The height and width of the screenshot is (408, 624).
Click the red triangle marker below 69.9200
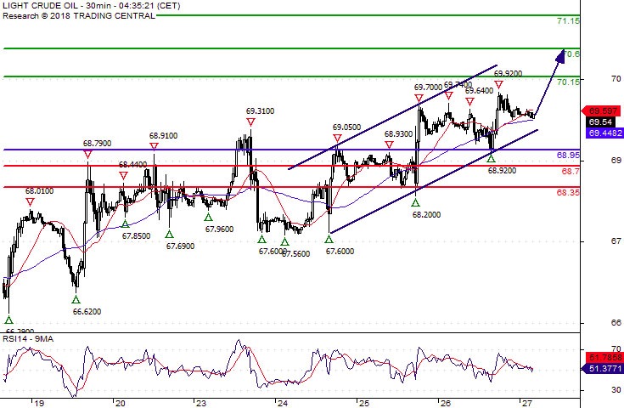[x=498, y=84]
